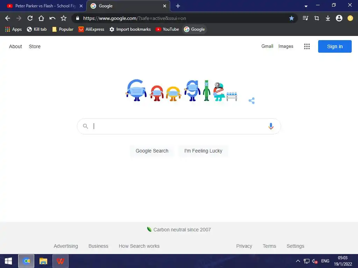
Task: Toggle the blue bookmark star in address bar
Action: pos(291,18)
